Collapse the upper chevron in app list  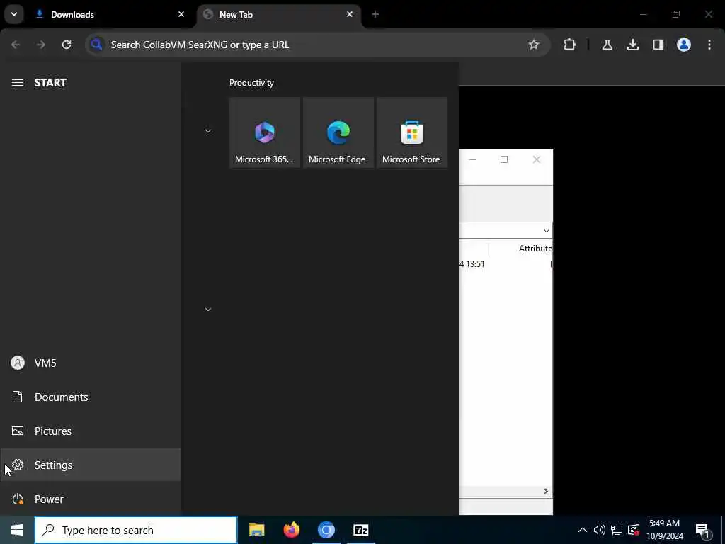tap(208, 131)
